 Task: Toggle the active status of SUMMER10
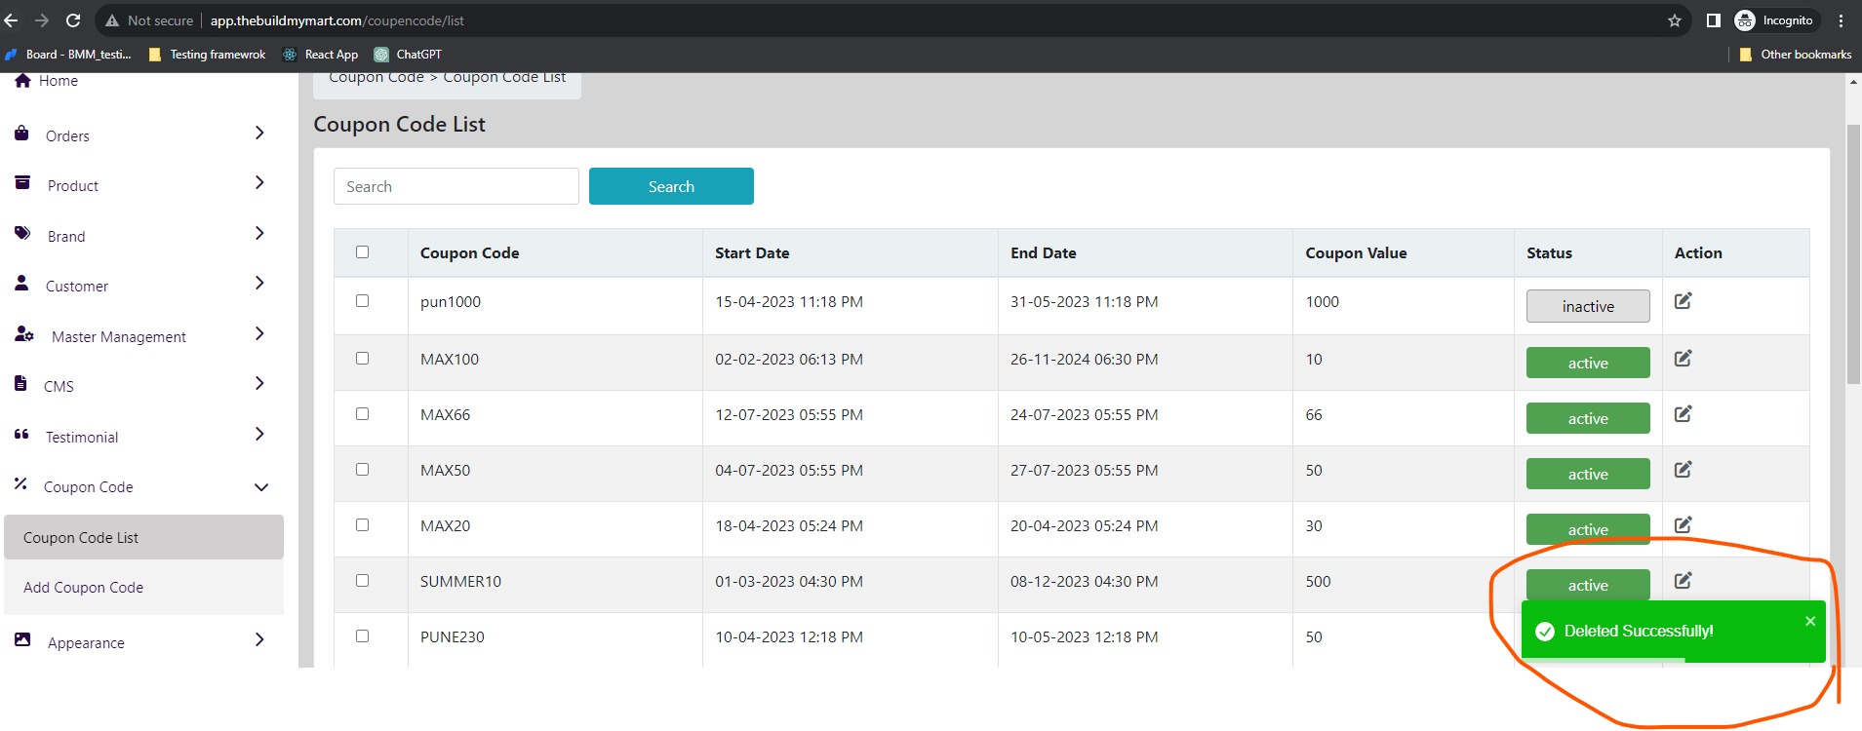(x=1588, y=585)
